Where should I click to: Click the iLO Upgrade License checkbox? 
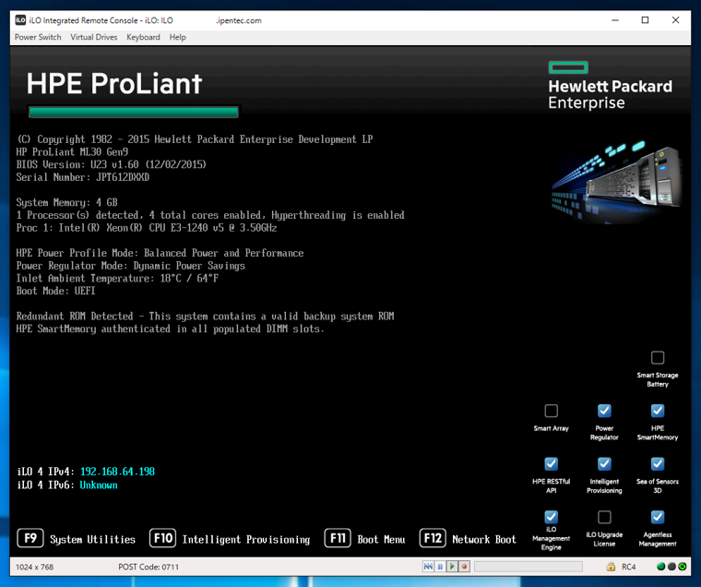click(604, 517)
